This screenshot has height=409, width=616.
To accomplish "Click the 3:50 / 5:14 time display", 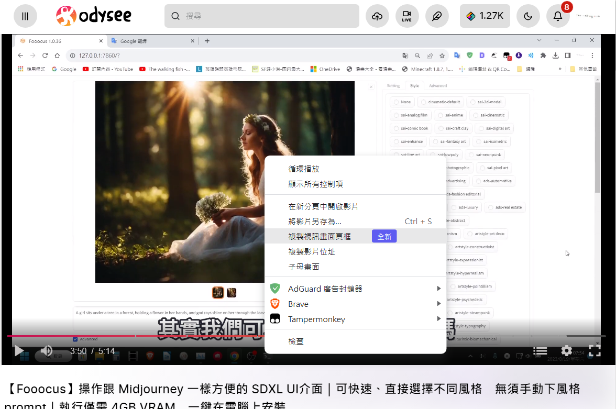I will (x=92, y=351).
